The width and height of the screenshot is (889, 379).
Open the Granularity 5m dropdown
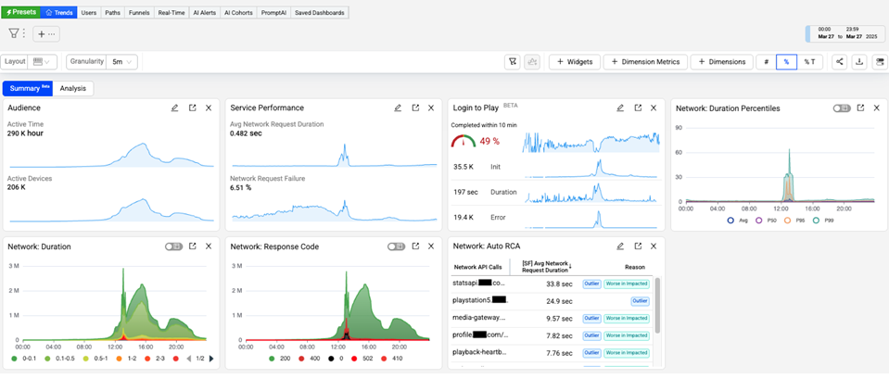119,62
